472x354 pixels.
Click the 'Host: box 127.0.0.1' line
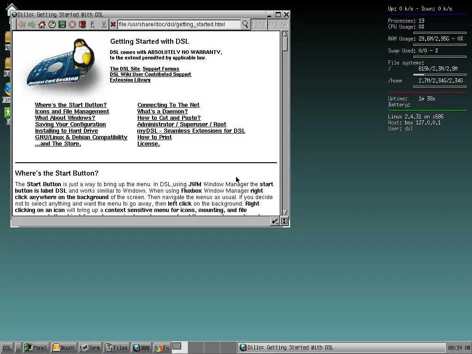(x=414, y=123)
